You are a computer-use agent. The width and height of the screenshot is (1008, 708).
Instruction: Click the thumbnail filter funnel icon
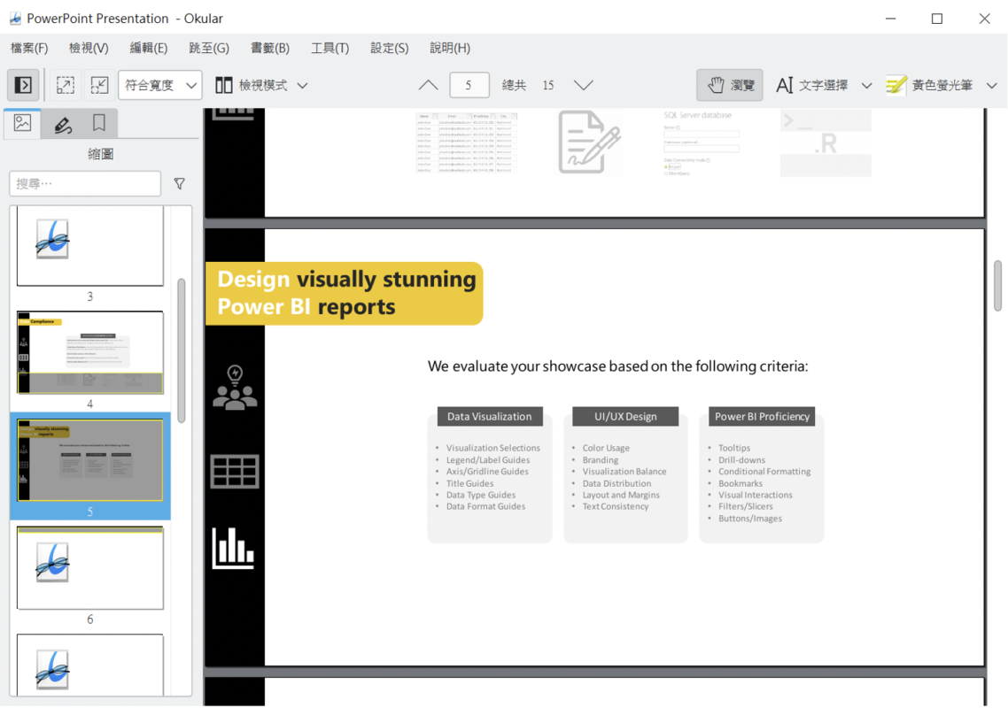(180, 183)
